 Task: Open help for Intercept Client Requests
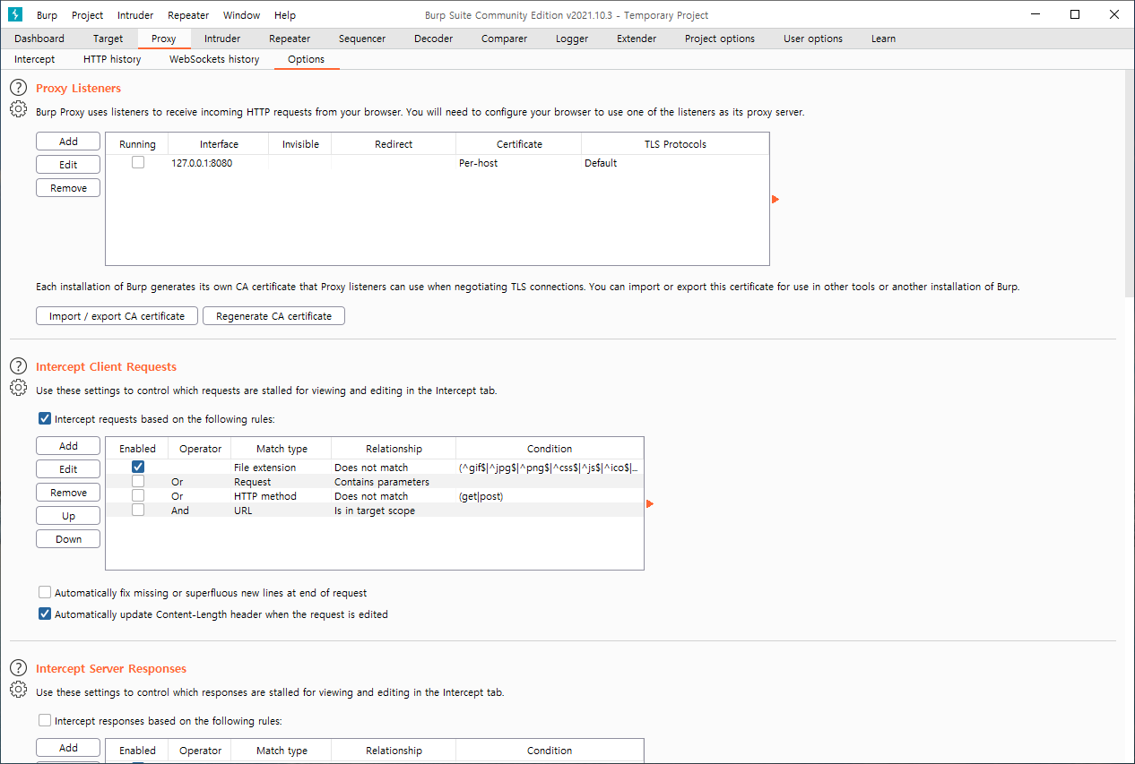point(18,366)
